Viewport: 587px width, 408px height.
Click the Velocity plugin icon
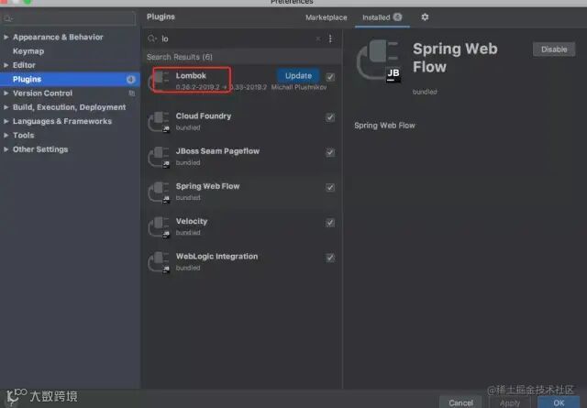159,226
